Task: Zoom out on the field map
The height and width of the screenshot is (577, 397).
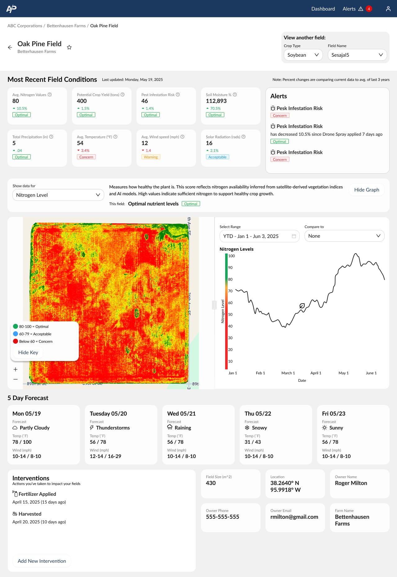Action: tap(16, 379)
